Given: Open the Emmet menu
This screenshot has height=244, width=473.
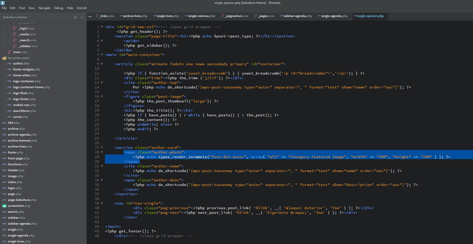Looking at the screenshot, I should 82,8.
